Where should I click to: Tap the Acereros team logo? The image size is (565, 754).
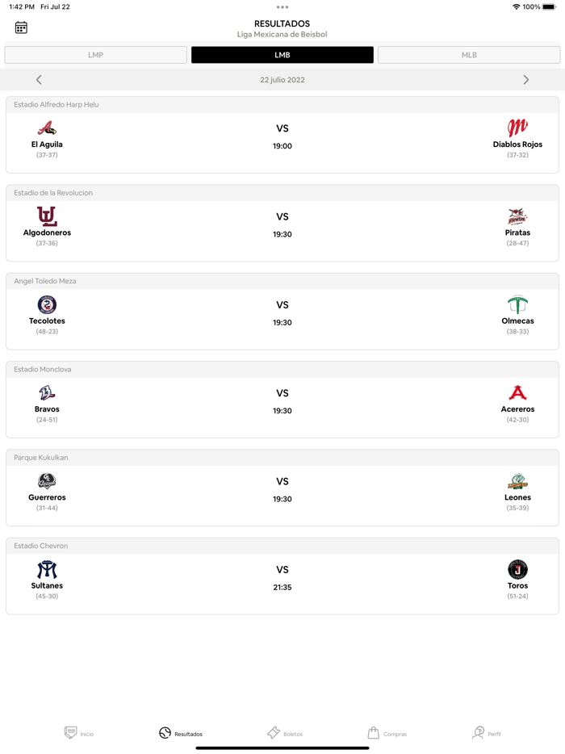(517, 393)
